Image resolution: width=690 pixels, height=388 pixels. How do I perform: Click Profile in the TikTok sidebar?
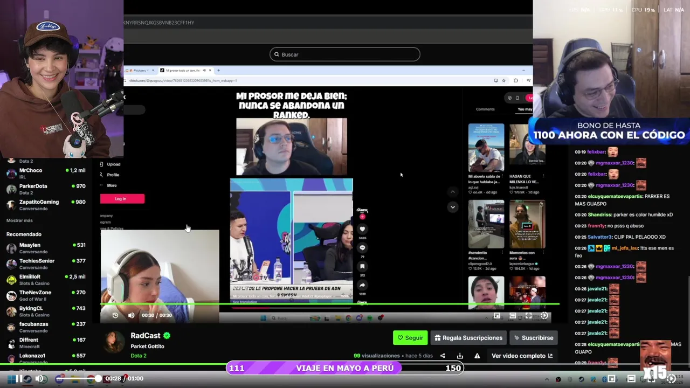click(113, 175)
